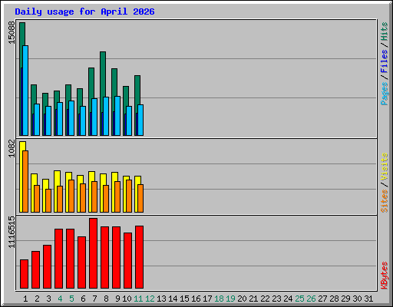Click the Files legend label
The image size is (393, 307).
[385, 61]
